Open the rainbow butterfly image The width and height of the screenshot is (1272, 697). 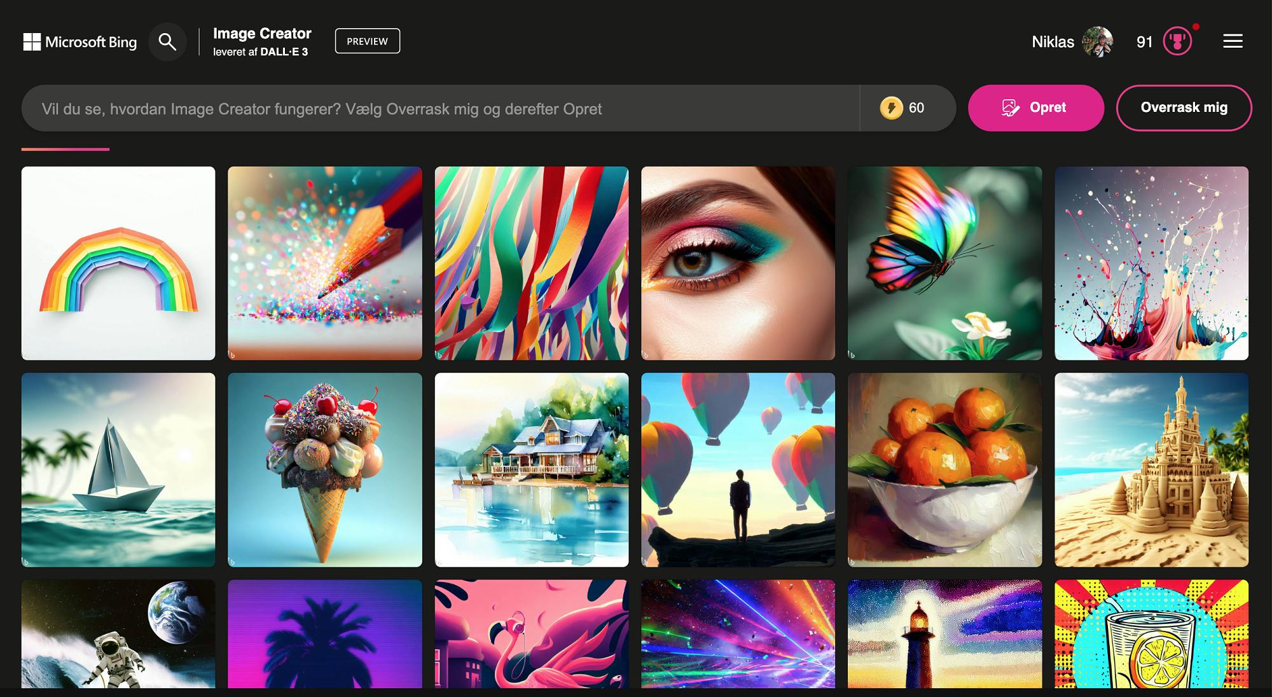(x=944, y=263)
